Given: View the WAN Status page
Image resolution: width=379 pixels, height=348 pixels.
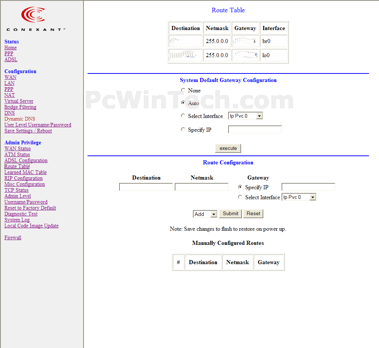Looking at the screenshot, I should (17, 148).
